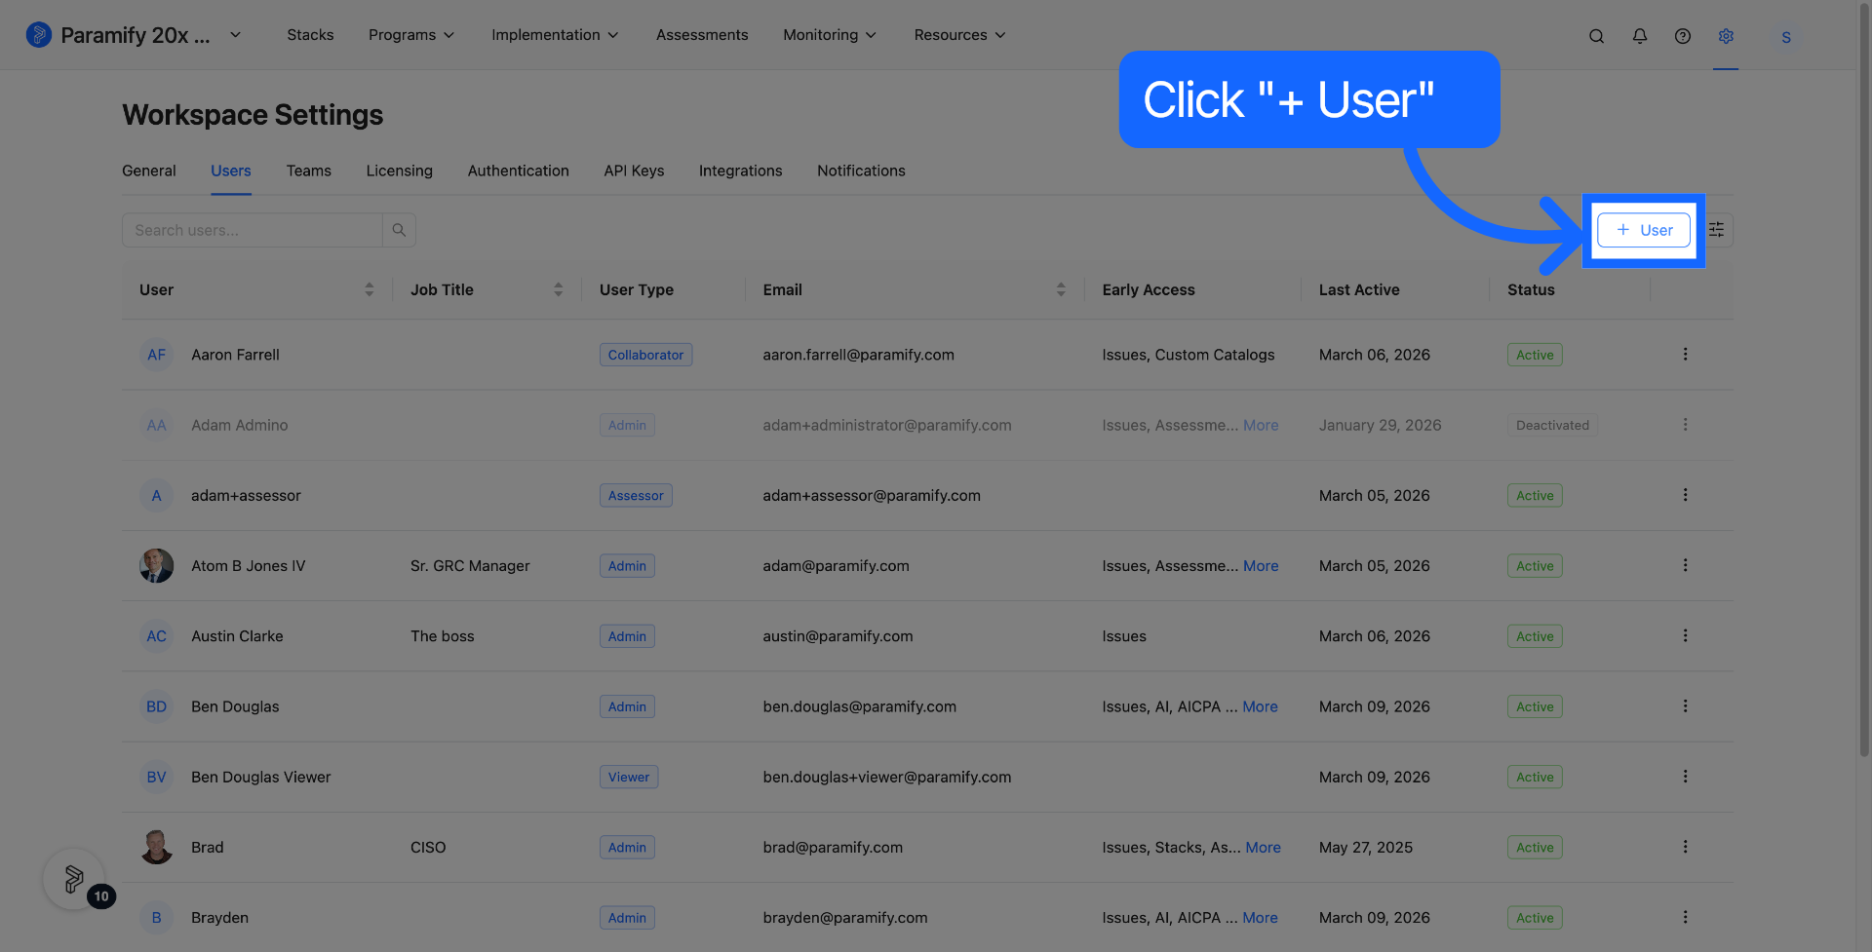This screenshot has height=952, width=1872.
Task: Open the row menu for Atom B Jones IV
Action: coord(1685,565)
